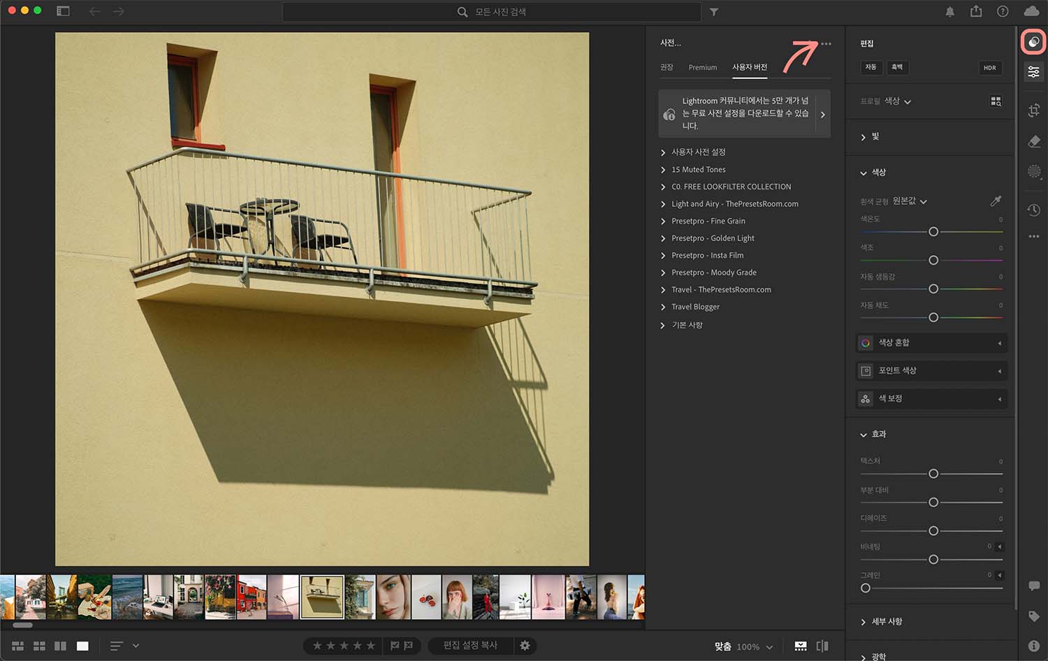Click the temperature slider handle
This screenshot has height=661, width=1048.
933,231
